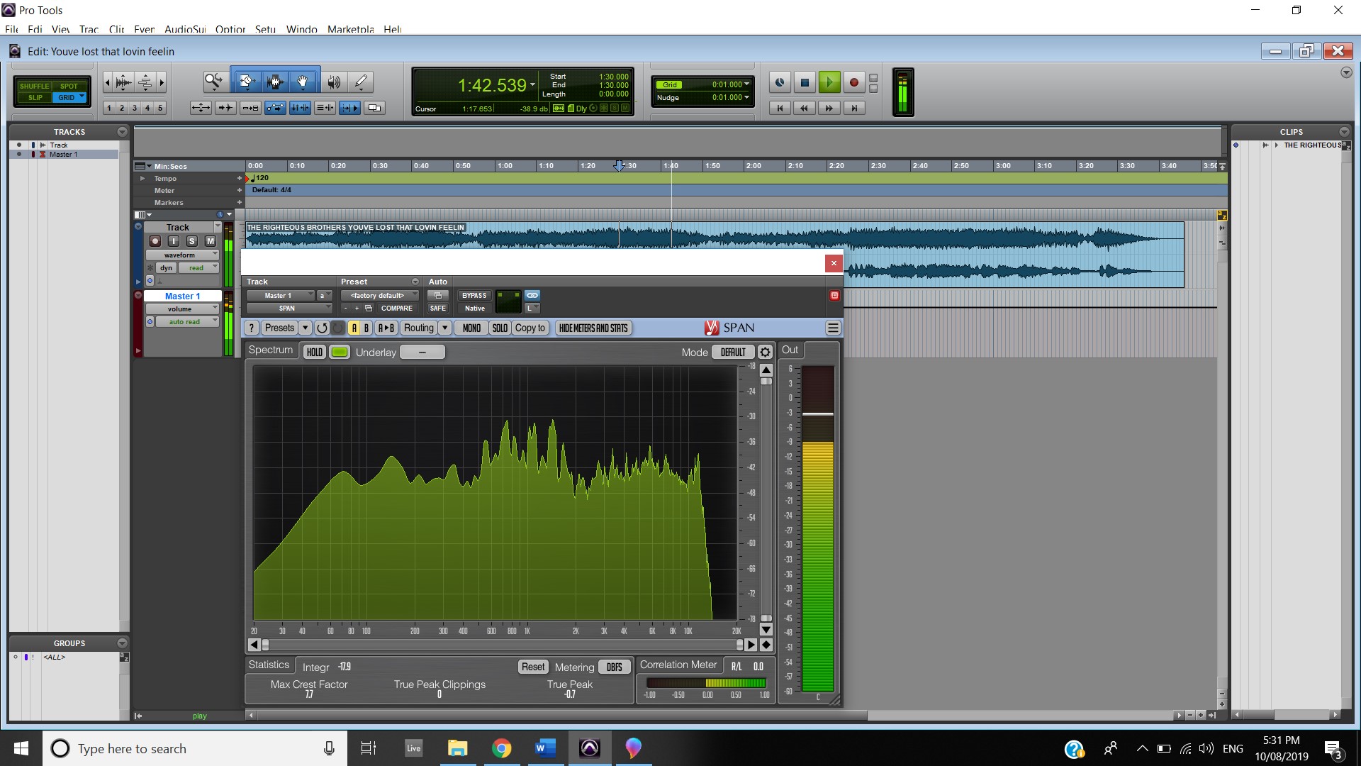Open the Grid value dropdown
This screenshot has width=1361, height=766.
[x=746, y=84]
